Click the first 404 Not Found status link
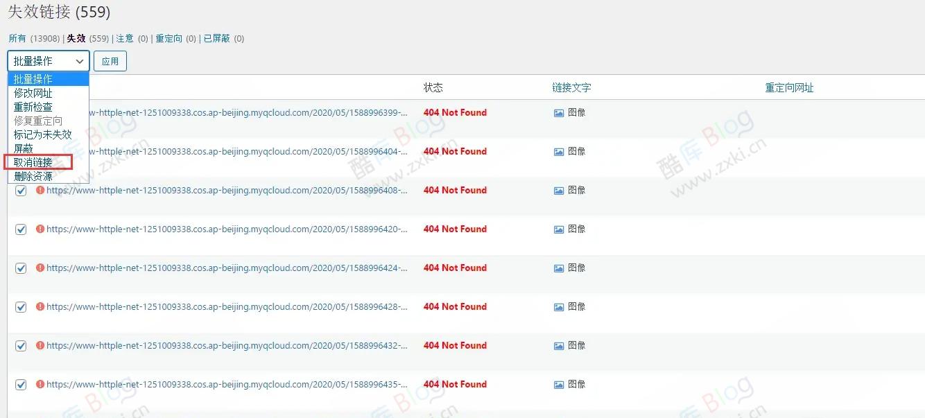Image resolution: width=925 pixels, height=418 pixels. click(455, 112)
